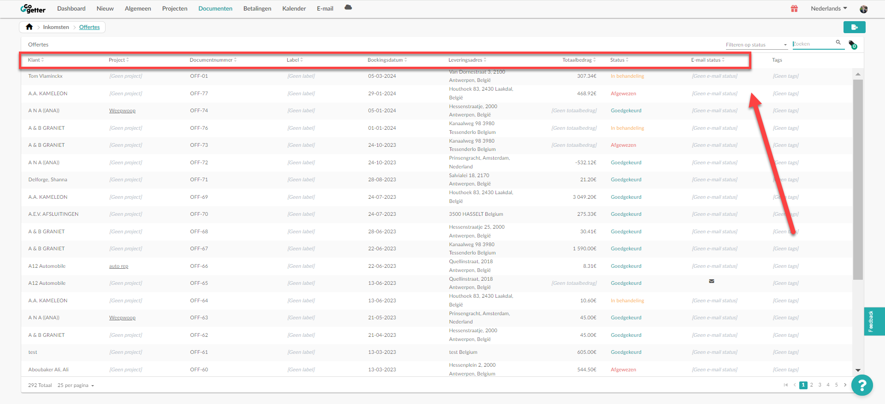This screenshot has width=885, height=404.
Task: Open the E-mail menu
Action: click(325, 9)
